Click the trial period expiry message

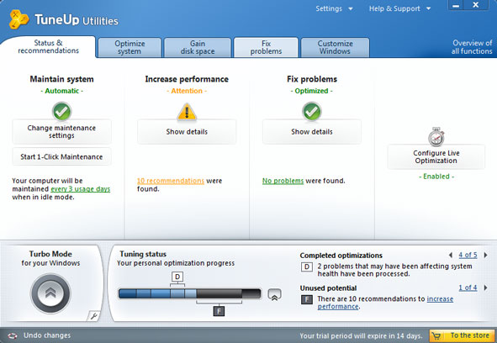361,335
